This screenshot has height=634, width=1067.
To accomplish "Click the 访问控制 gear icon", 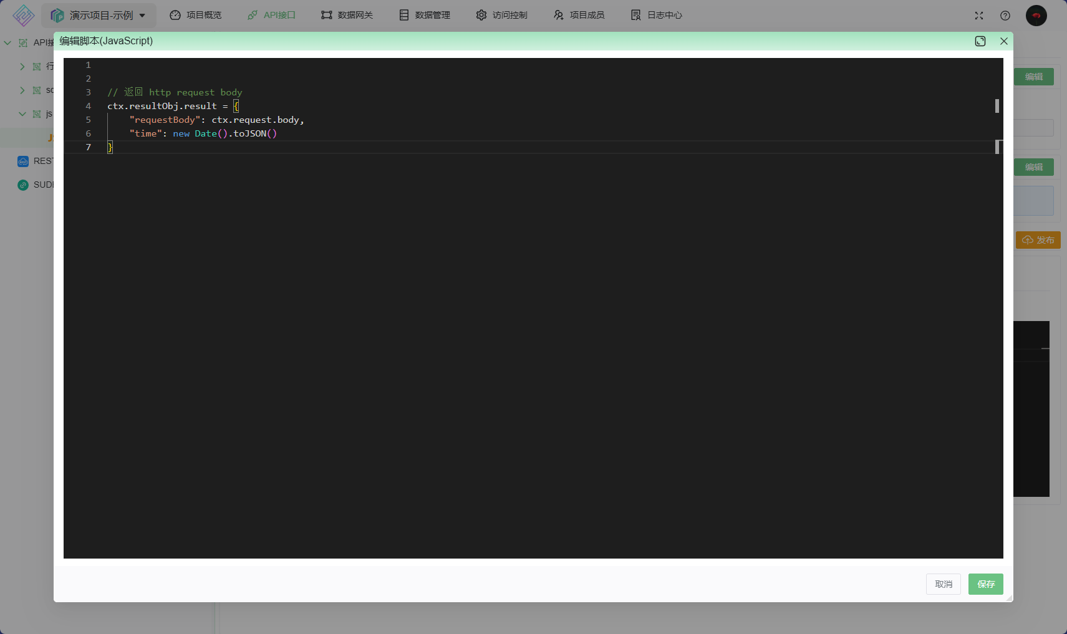I will click(481, 15).
